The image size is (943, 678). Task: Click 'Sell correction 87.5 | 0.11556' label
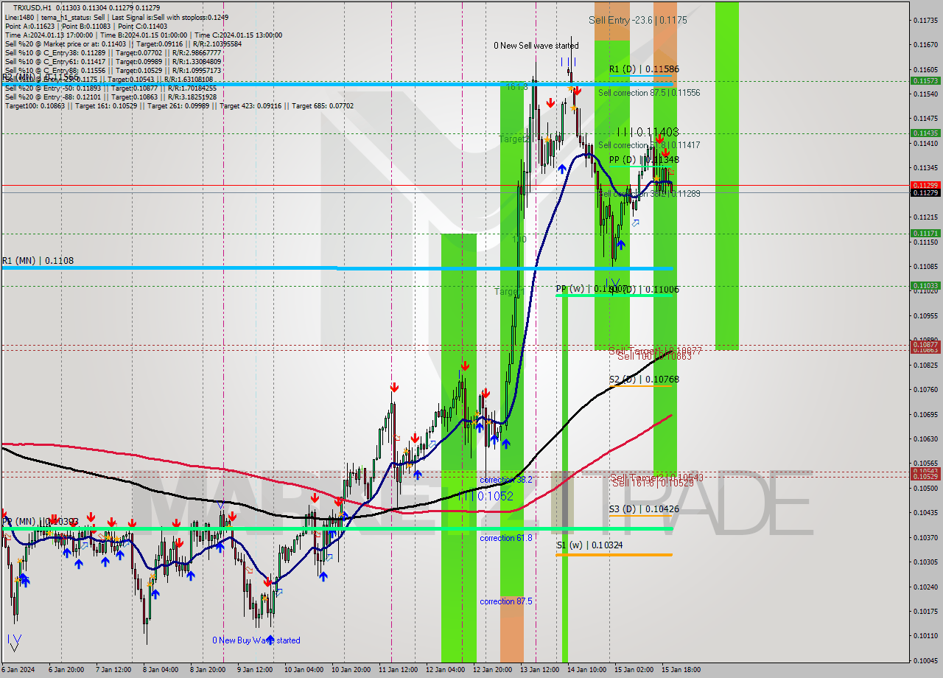click(649, 93)
